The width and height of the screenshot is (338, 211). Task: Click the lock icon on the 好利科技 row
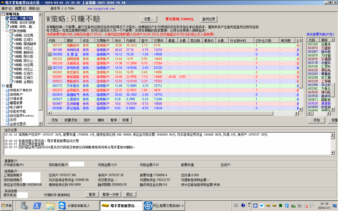pyautogui.click(x=50, y=68)
